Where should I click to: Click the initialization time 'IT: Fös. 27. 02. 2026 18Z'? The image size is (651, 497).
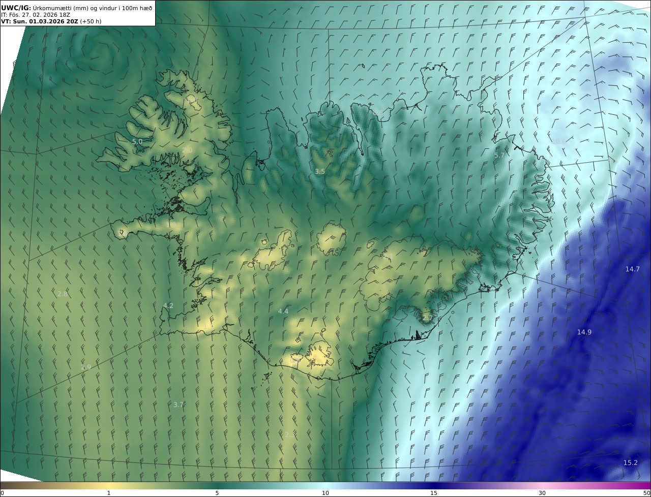click(x=36, y=15)
